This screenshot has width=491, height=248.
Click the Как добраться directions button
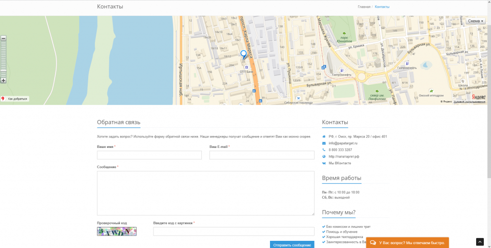[15, 99]
